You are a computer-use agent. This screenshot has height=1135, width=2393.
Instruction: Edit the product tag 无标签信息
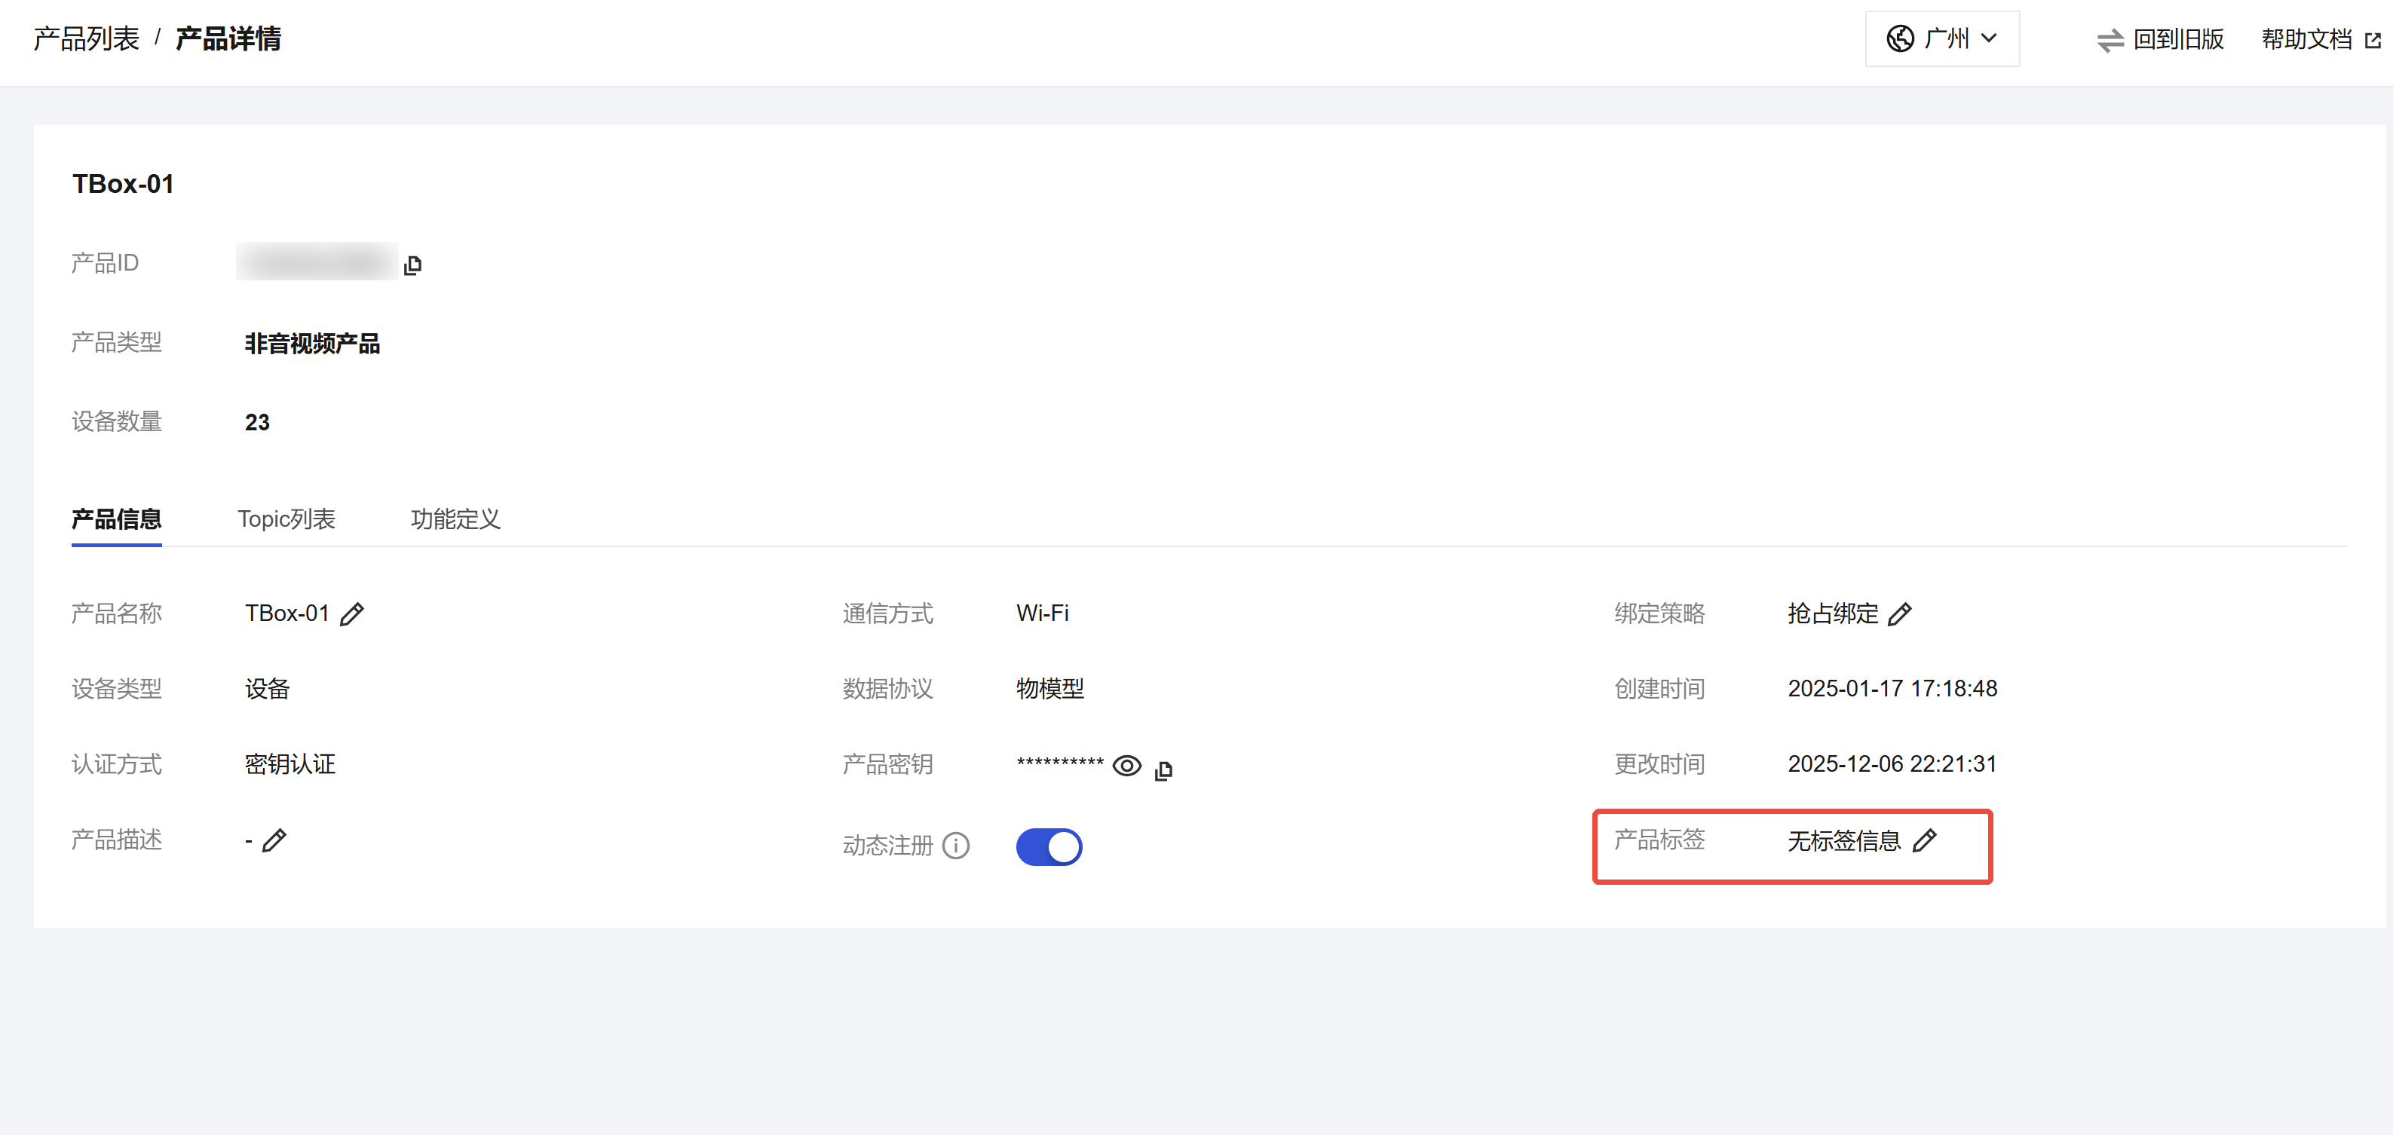click(1925, 840)
